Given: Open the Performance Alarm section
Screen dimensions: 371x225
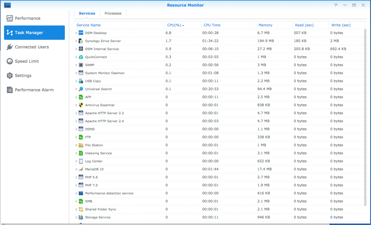Looking at the screenshot, I should (34, 90).
